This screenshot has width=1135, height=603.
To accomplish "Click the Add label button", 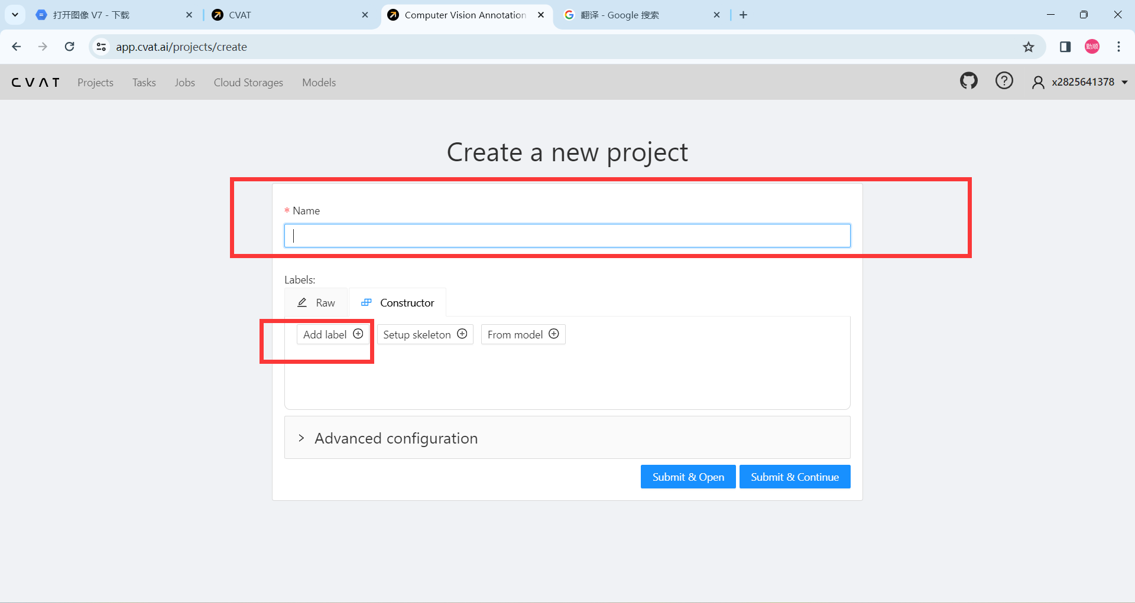I will click(x=333, y=334).
